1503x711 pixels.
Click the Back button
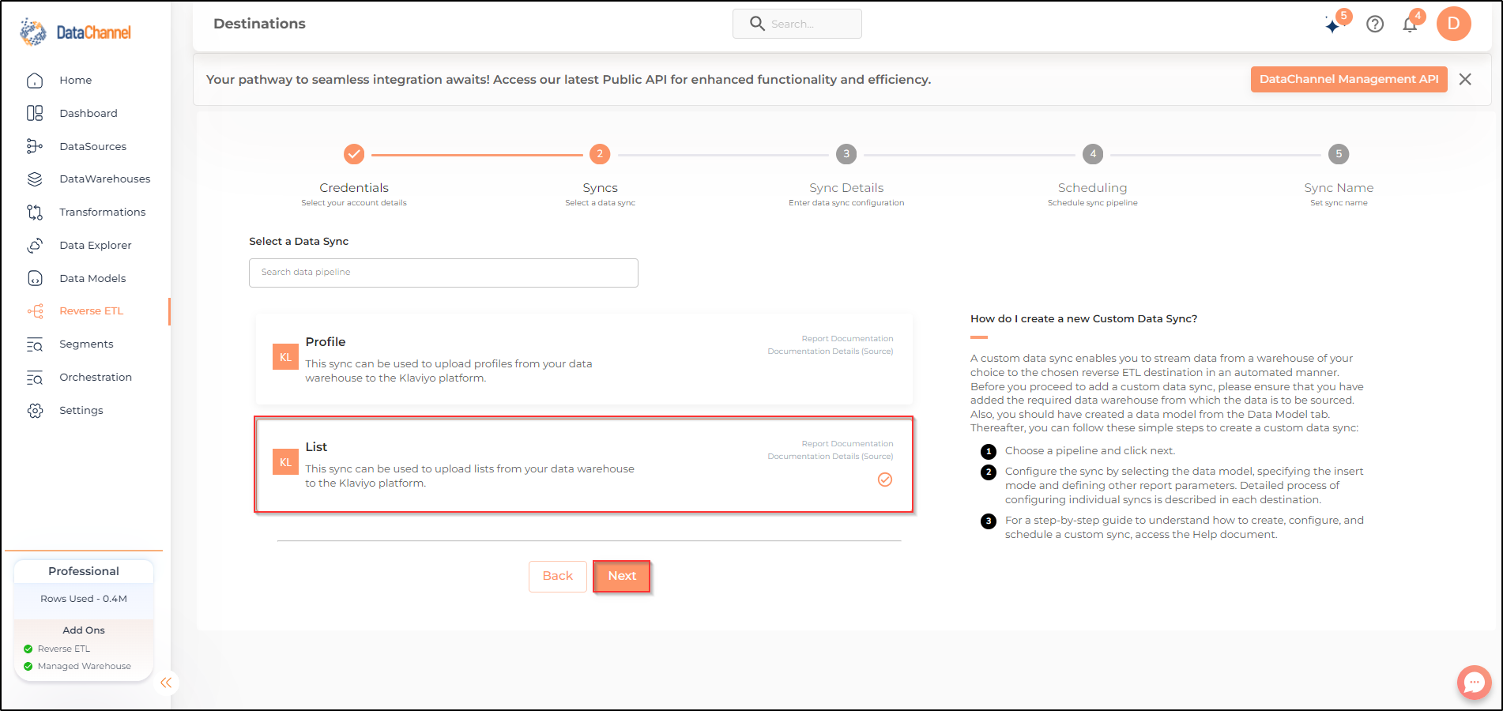[558, 576]
